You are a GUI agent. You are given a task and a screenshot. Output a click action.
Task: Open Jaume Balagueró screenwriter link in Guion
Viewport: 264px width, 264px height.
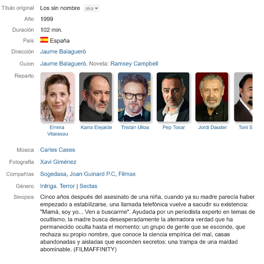[x=63, y=64]
